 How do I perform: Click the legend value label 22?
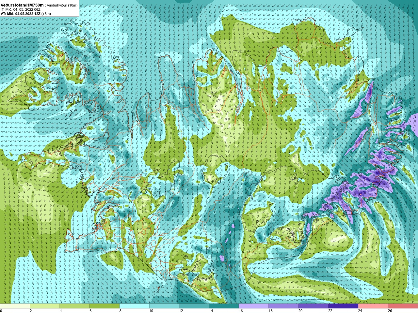(x=330, y=311)
